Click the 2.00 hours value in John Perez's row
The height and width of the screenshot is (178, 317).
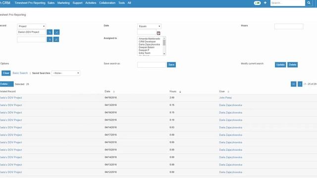[172, 98]
